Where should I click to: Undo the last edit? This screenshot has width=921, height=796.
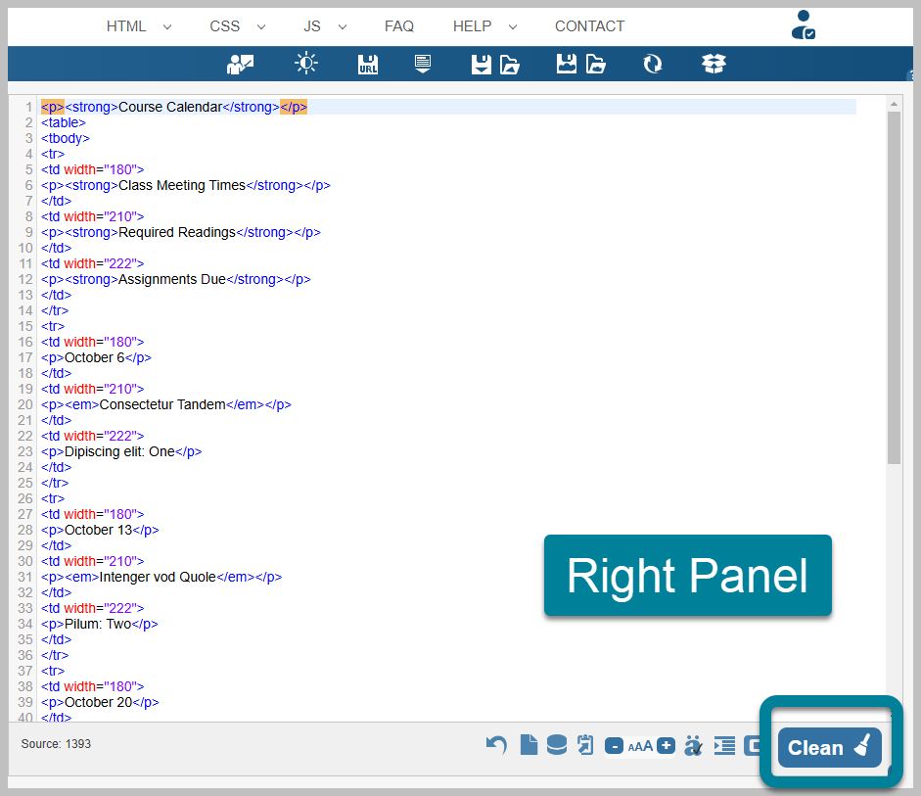point(496,745)
